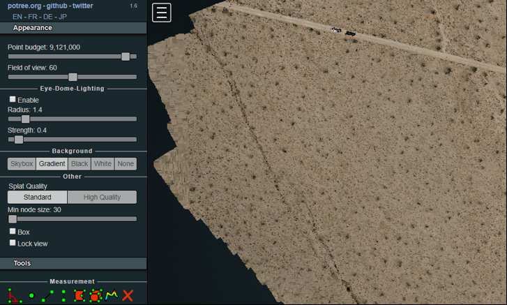Screen dimensions: 507x305
Task: Click the Point budget slider handle
Action: [x=126, y=57]
